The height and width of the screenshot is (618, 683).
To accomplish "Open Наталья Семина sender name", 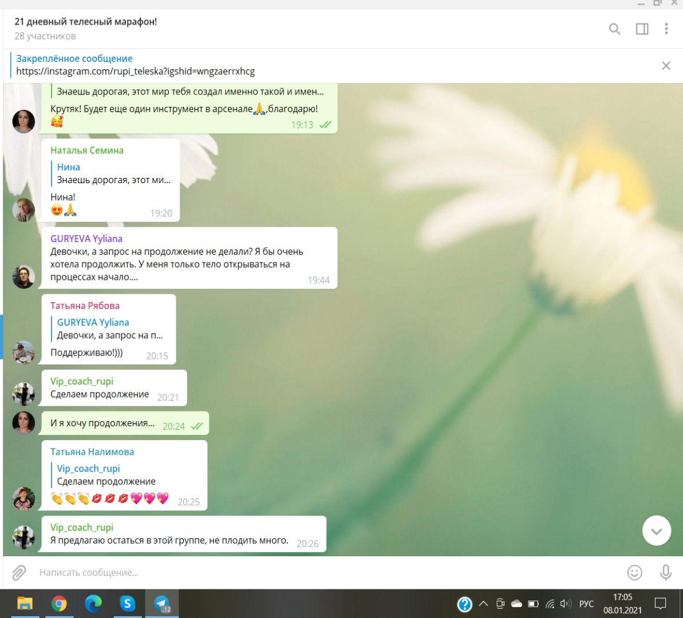I will click(87, 150).
